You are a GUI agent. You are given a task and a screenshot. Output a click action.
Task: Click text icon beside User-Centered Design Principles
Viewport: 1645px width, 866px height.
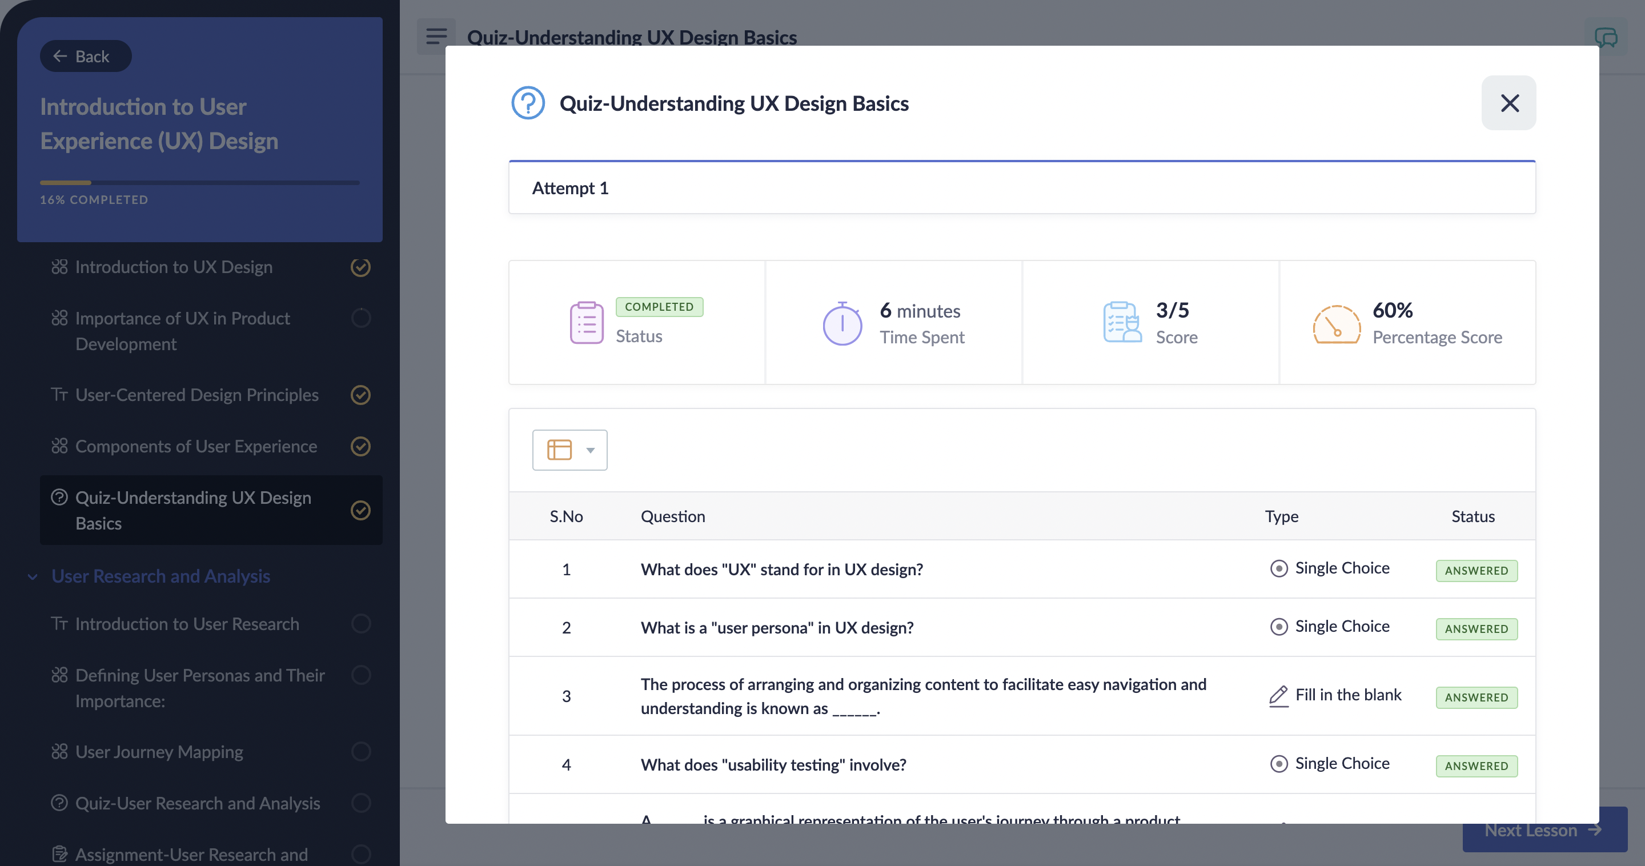coord(59,395)
